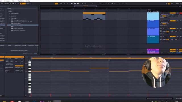Toggle the orange Loop button in clip view

point(19,66)
